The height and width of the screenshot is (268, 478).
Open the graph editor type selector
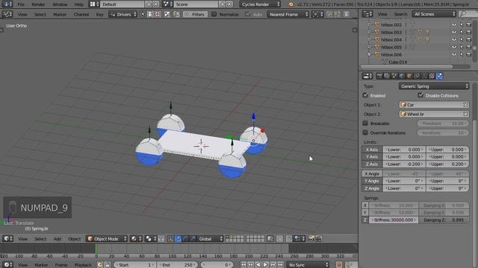[7, 14]
